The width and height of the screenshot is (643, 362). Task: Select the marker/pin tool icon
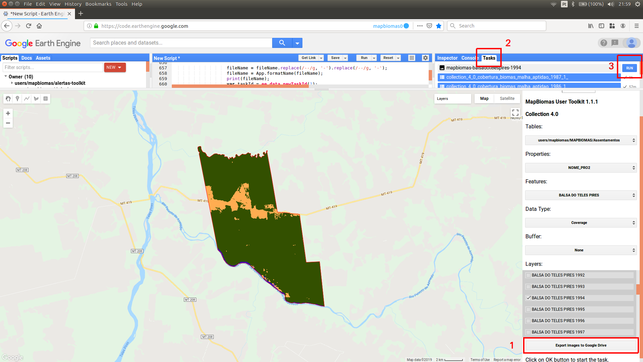point(17,98)
